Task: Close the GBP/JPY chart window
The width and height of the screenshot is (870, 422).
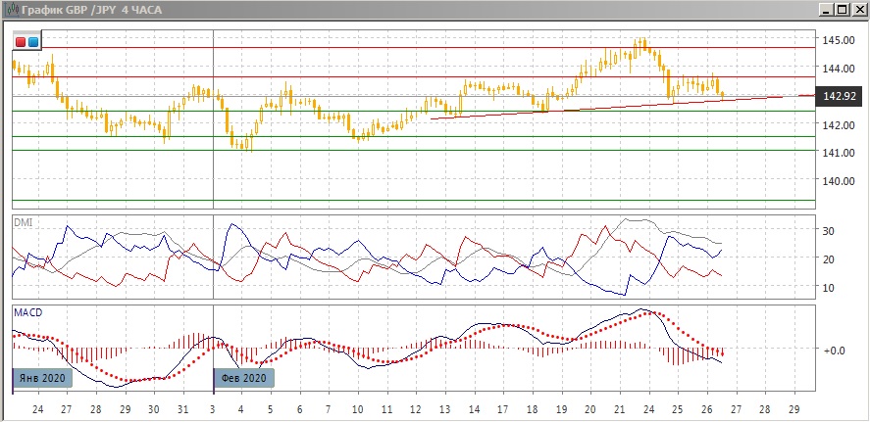Action: click(x=858, y=9)
